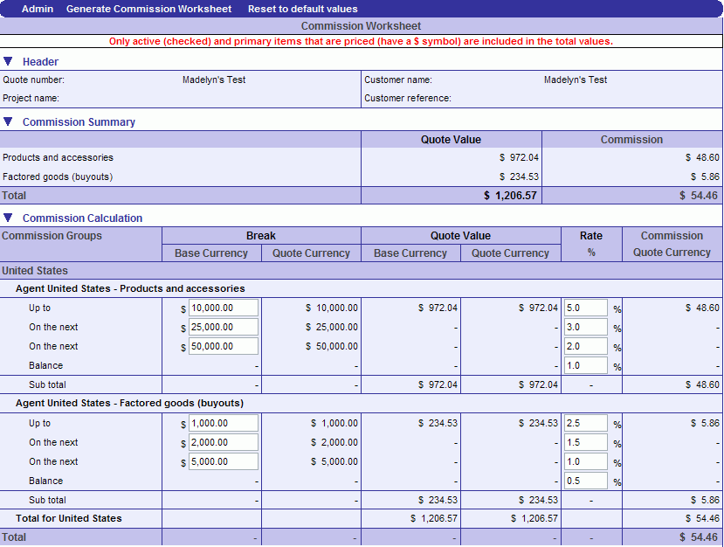Click the United States group row

point(362,271)
